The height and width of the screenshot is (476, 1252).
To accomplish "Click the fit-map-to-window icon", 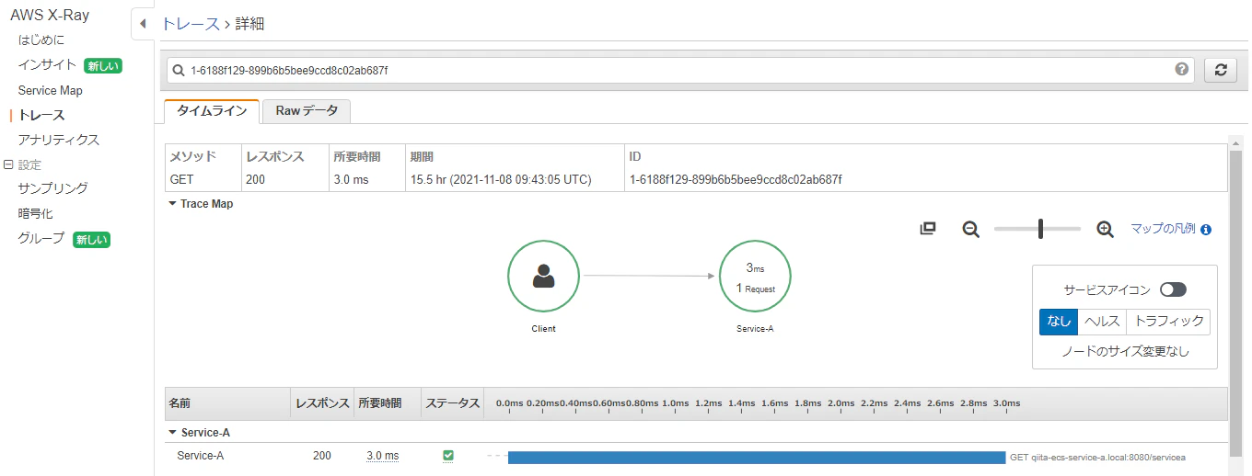I will 928,229.
